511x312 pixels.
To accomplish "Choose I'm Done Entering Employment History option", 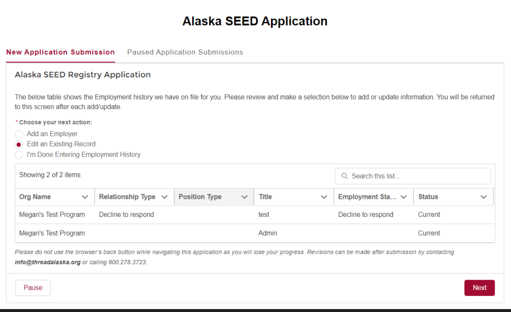I will pyautogui.click(x=19, y=155).
